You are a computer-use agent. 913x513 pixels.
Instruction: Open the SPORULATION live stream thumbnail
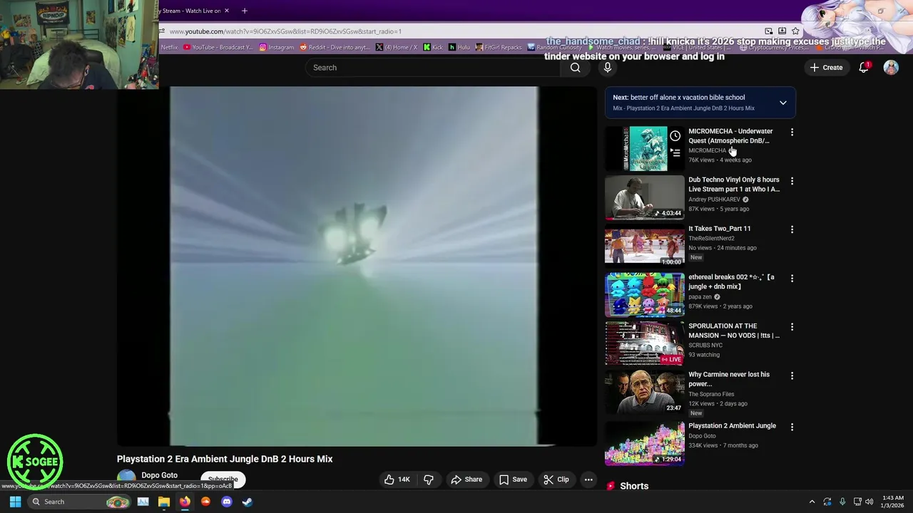645,343
